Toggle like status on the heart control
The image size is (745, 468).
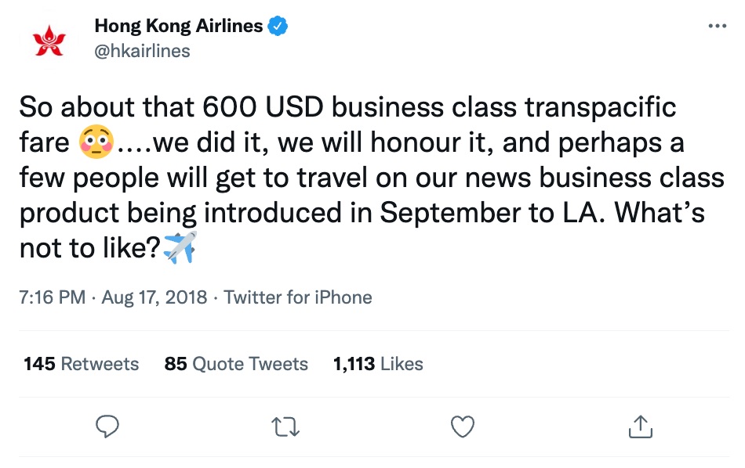463,427
